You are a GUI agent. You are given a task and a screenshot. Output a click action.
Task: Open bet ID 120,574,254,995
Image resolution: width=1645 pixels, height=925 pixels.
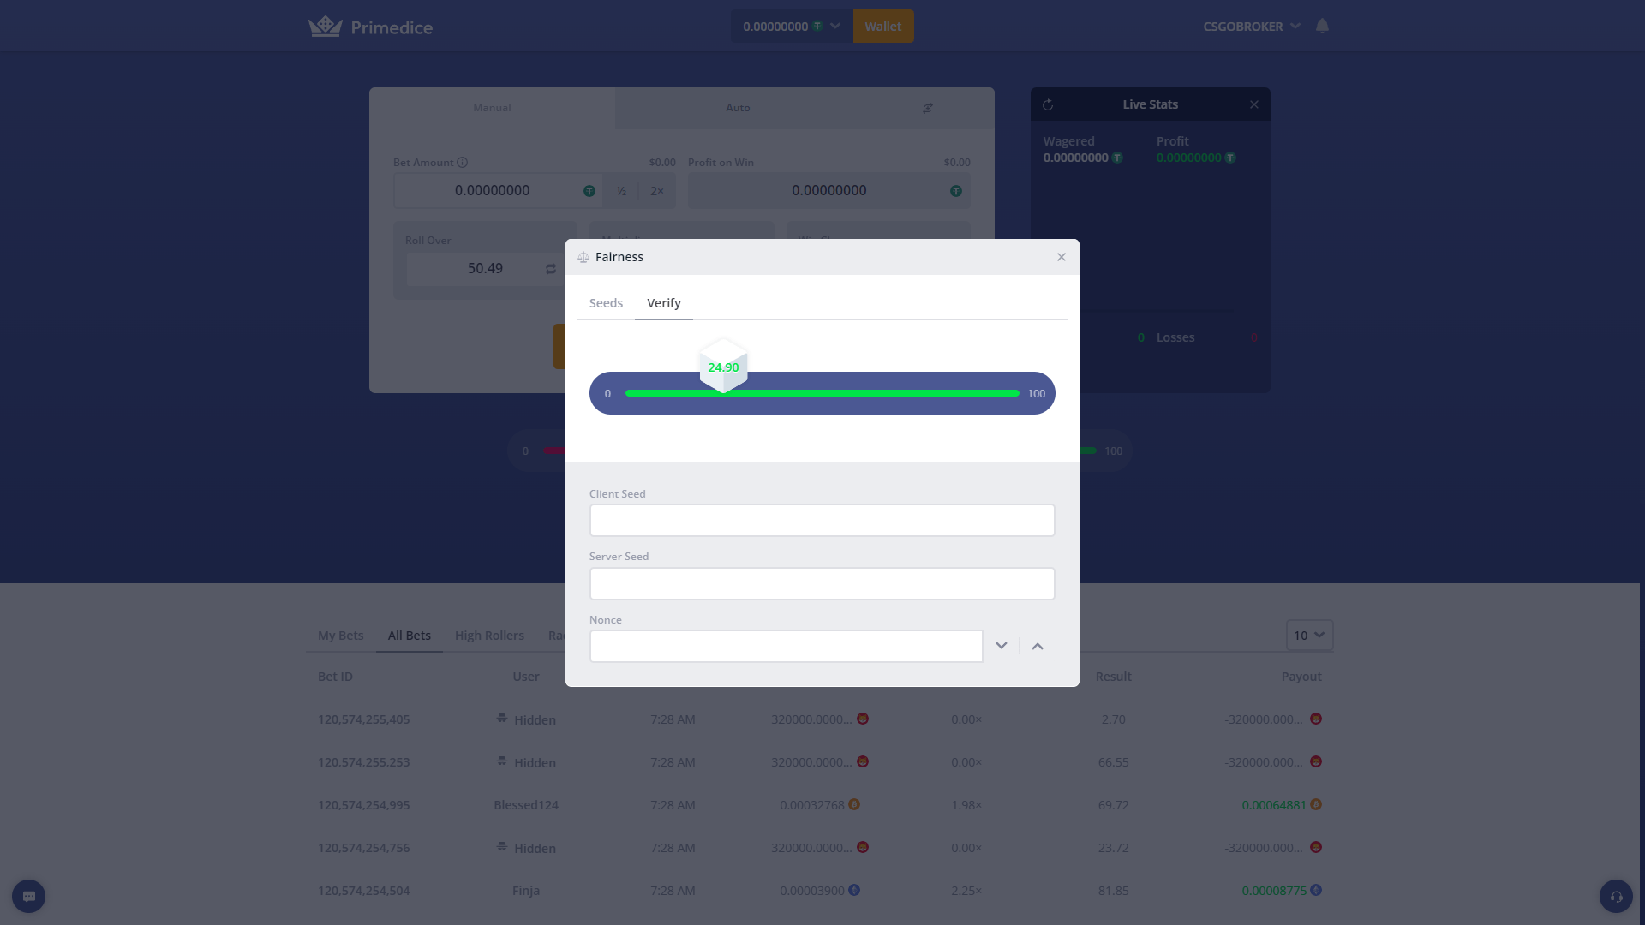(x=364, y=805)
